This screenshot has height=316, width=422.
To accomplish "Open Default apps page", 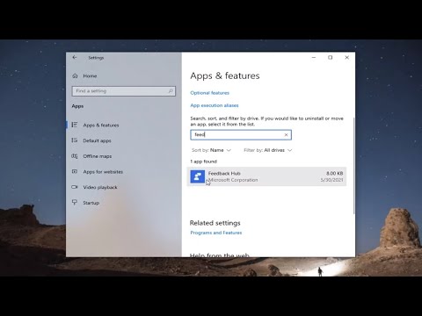I will pos(97,140).
